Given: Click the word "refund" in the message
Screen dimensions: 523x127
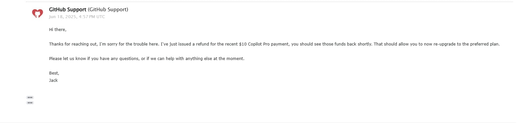Looking at the screenshot, I should tap(203, 44).
